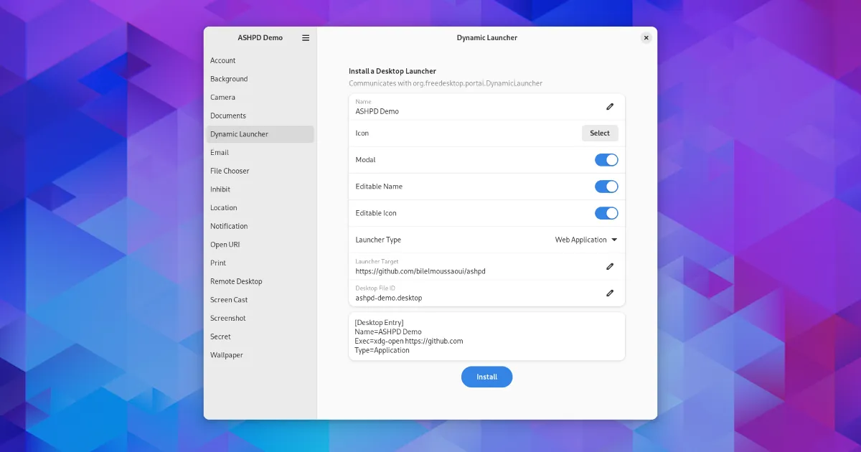Select Remote Desktop from the sidebar
This screenshot has width=861, height=452.
236,281
